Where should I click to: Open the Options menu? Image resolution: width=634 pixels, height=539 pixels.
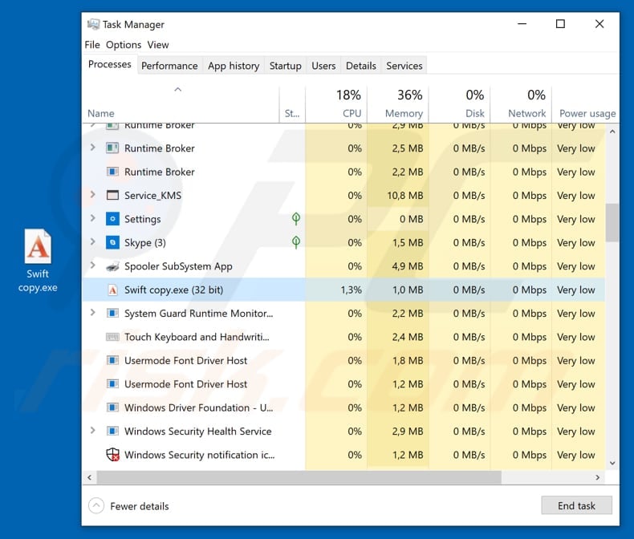124,45
